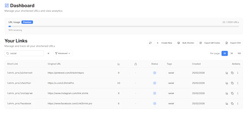Open the Bulk Shorten tool

coord(186,43)
